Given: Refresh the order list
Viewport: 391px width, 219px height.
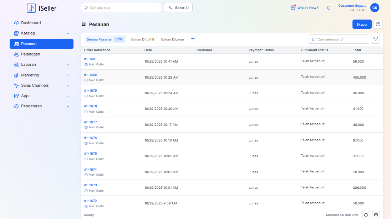Looking at the screenshot, I should pyautogui.click(x=366, y=215).
